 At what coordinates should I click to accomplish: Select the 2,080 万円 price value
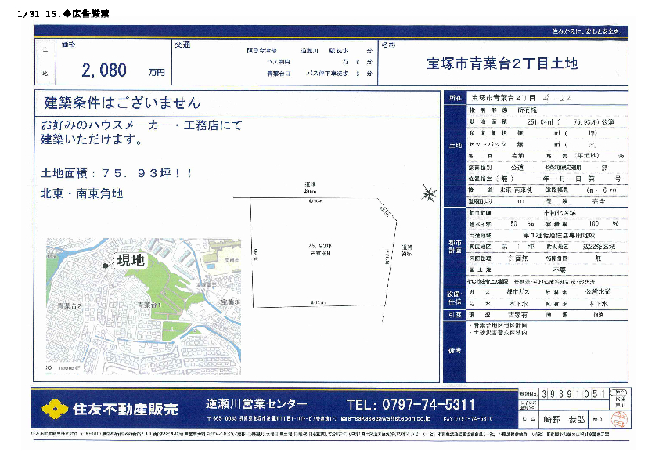104,70
